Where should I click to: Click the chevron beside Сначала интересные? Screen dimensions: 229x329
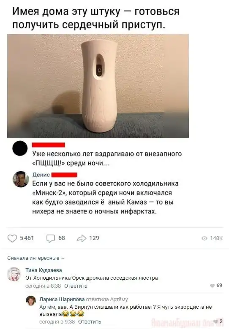tap(63, 259)
